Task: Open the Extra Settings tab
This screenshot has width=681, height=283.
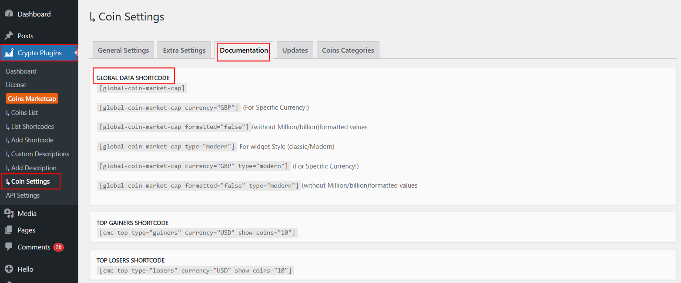Action: 184,50
